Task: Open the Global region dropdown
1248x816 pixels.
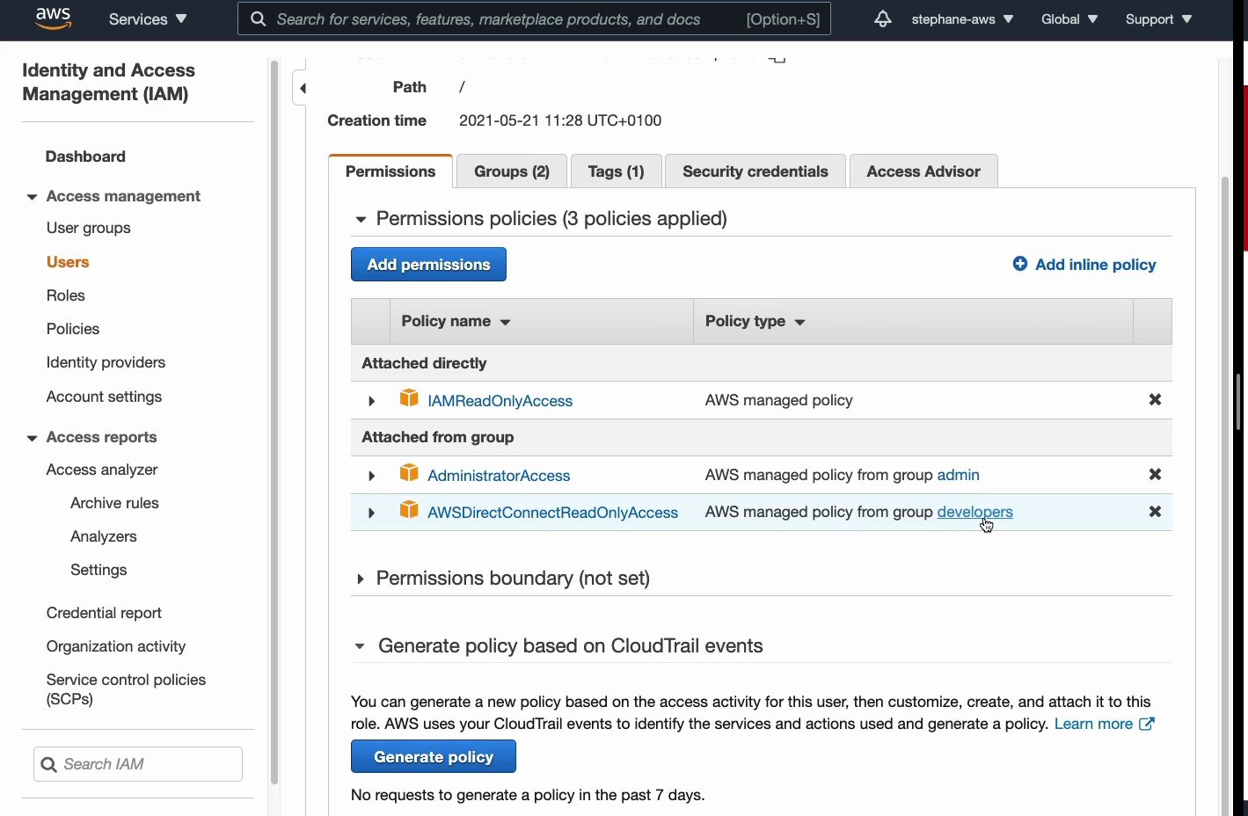Action: pyautogui.click(x=1069, y=18)
